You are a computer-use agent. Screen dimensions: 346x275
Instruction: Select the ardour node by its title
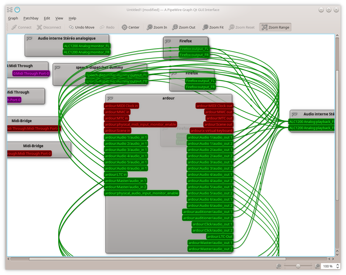pos(168,98)
